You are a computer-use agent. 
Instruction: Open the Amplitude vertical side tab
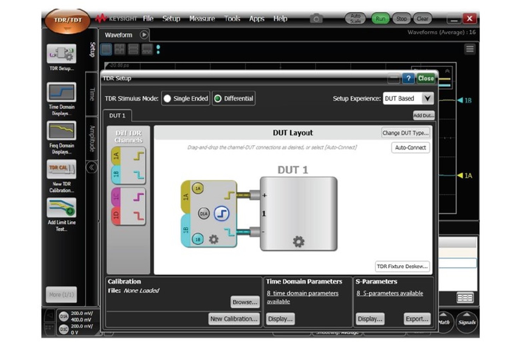[x=92, y=139]
